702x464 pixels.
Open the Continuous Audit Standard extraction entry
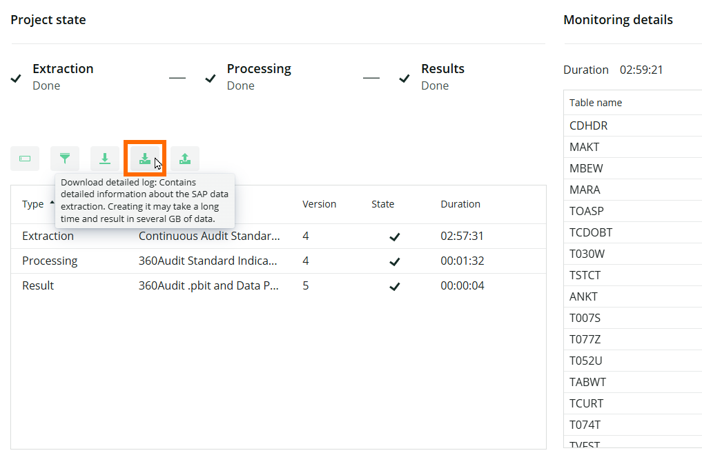[x=211, y=236]
